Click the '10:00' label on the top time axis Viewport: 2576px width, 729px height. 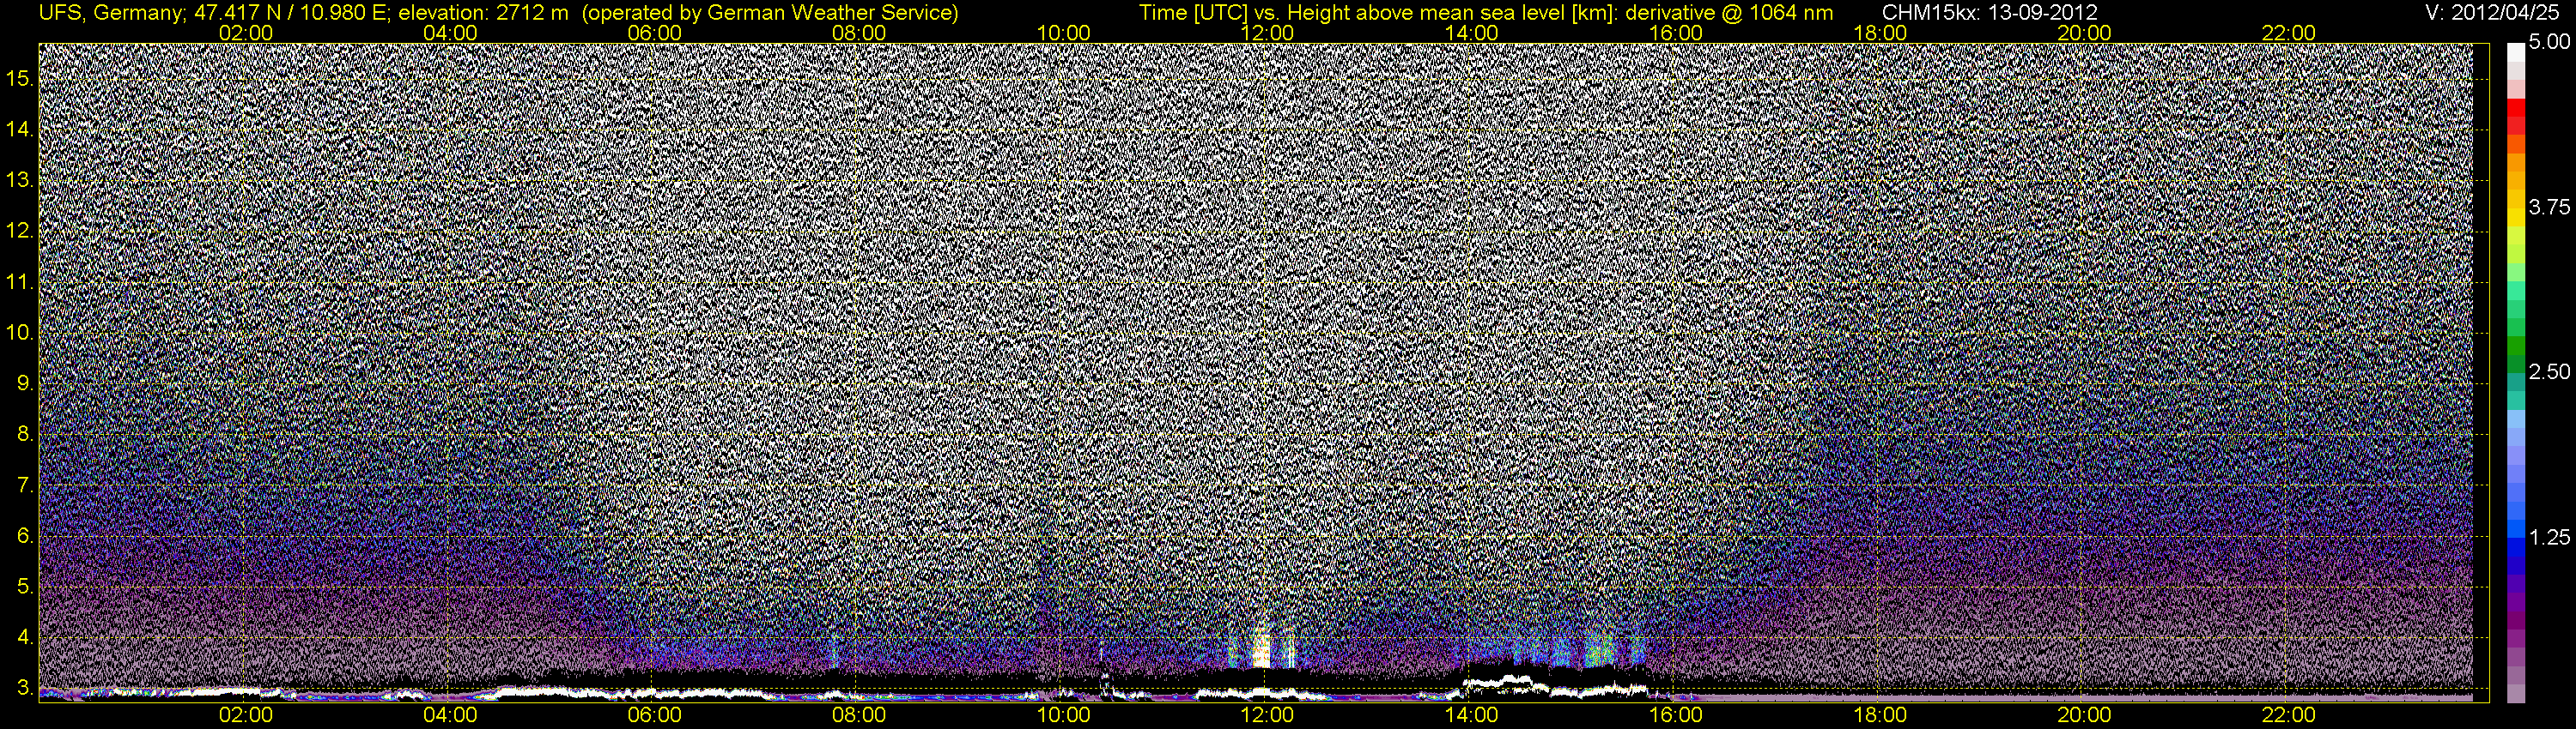click(1063, 32)
